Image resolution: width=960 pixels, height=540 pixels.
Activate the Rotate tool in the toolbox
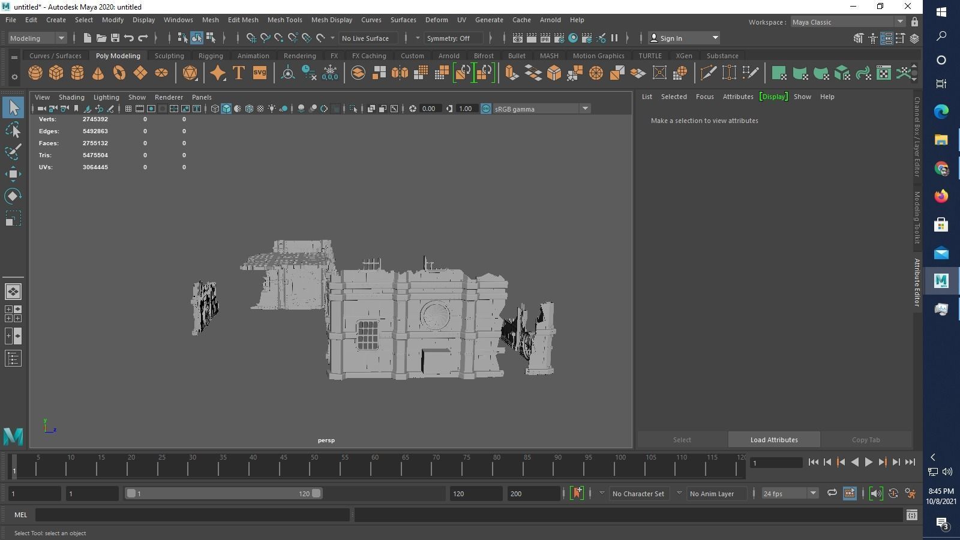click(13, 196)
